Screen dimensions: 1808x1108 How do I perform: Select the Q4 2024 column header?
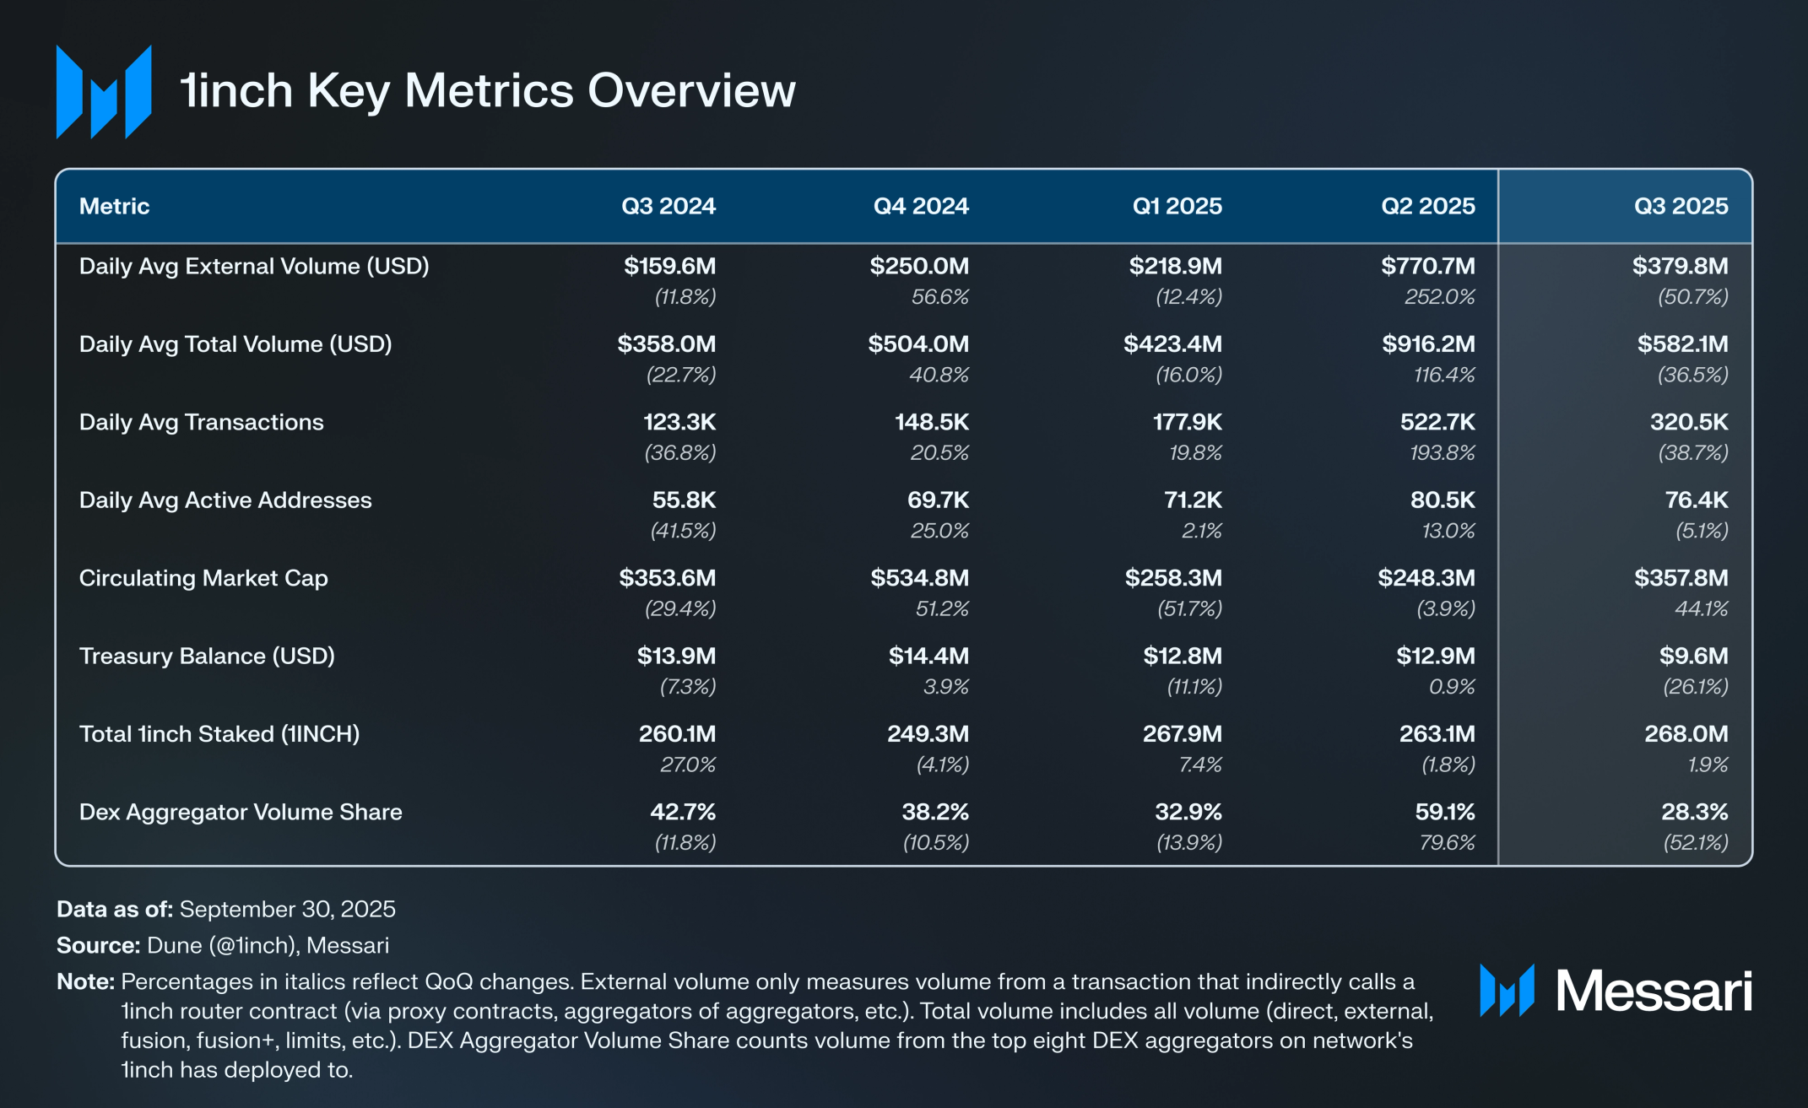(x=920, y=207)
